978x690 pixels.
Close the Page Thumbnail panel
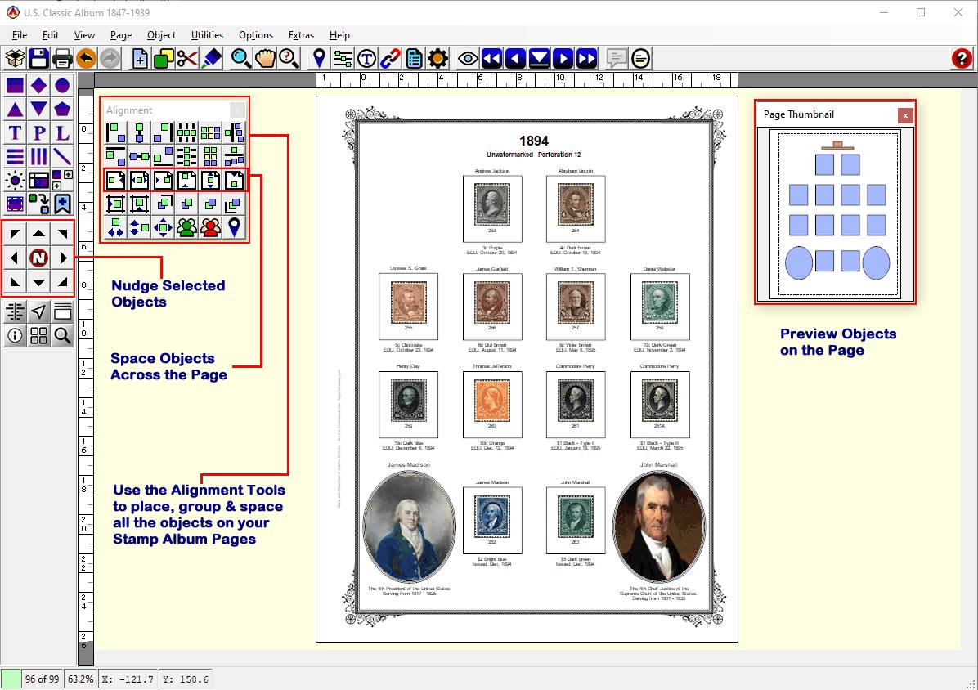click(905, 115)
